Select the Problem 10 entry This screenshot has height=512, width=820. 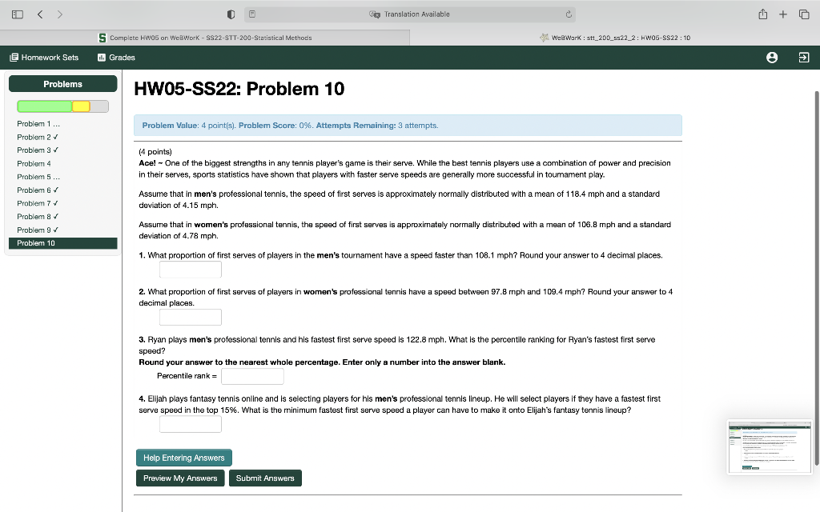pyautogui.click(x=36, y=243)
